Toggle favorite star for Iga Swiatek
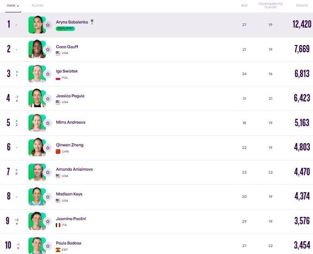 pyautogui.click(x=47, y=74)
